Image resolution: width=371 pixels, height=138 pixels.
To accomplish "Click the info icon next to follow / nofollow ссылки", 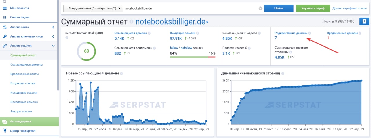I will point(206,48).
